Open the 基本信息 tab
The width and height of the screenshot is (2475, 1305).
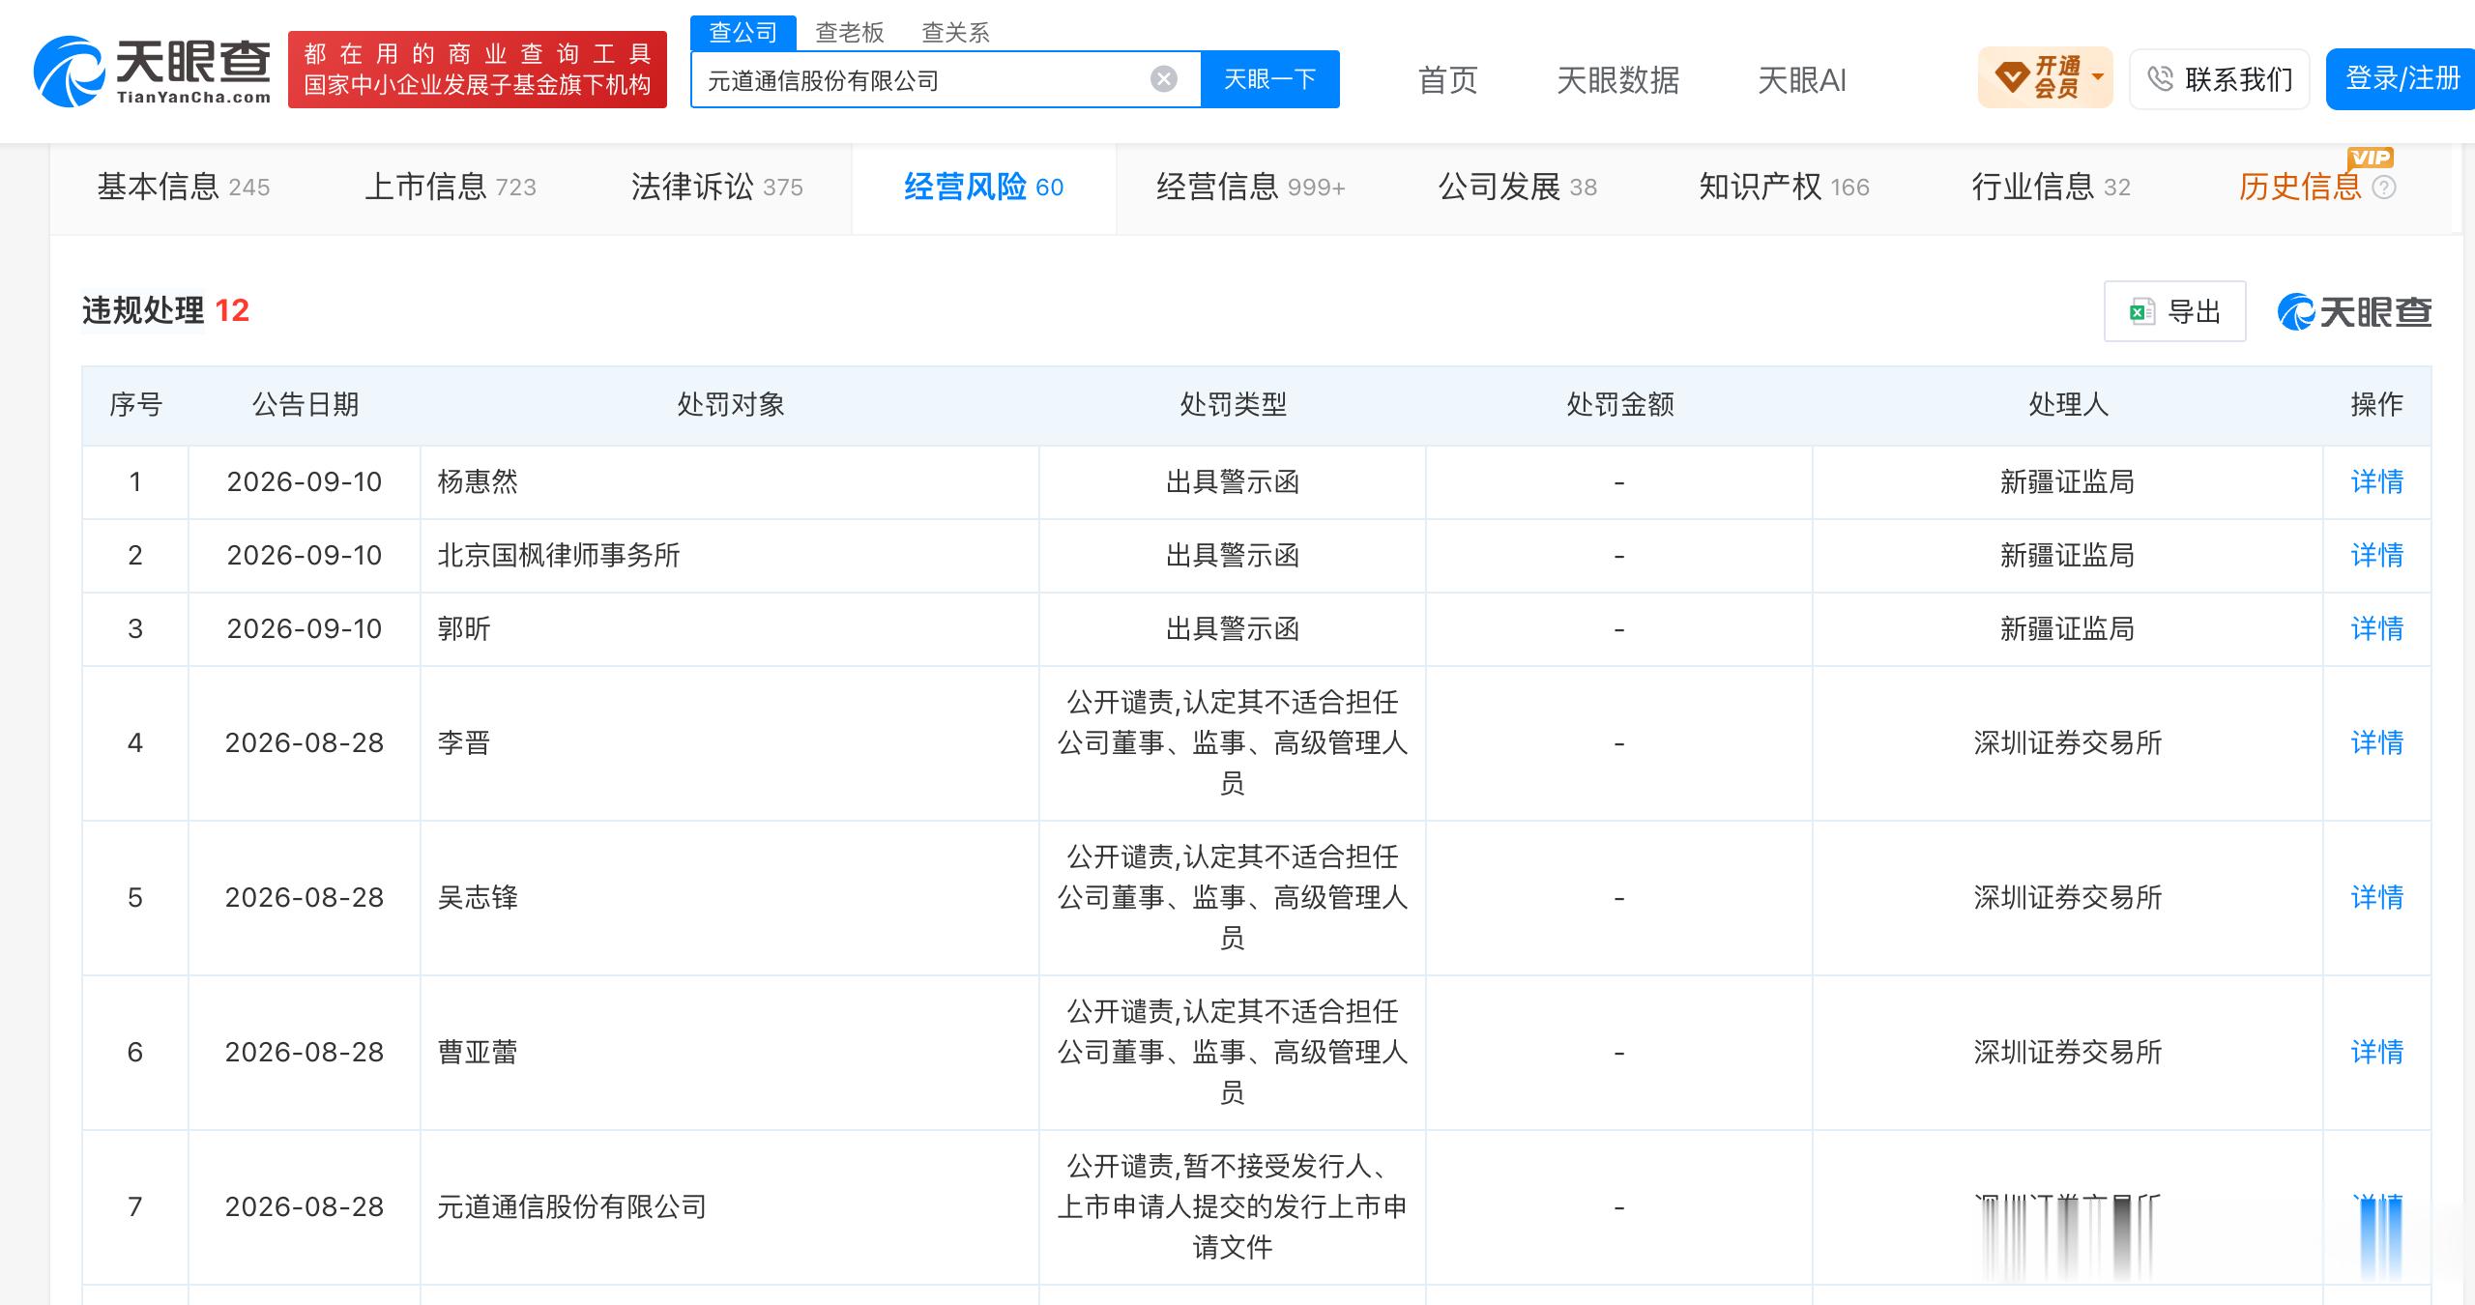pos(184,188)
